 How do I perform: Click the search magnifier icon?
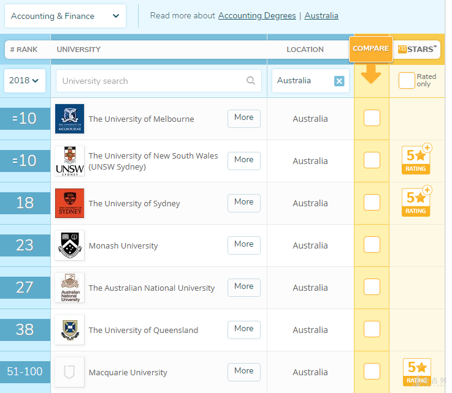click(x=250, y=81)
